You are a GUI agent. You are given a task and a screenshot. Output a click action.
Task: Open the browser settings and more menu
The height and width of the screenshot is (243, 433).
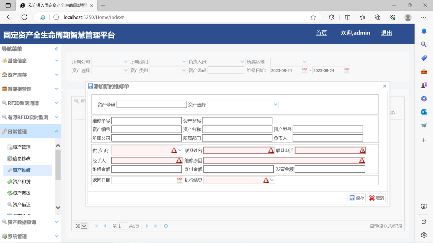(x=423, y=17)
